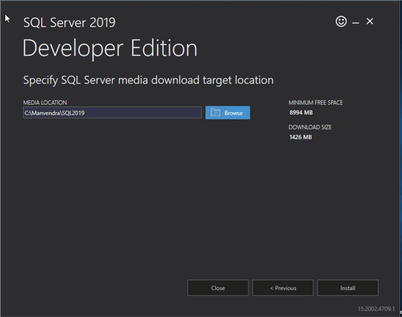
Task: Minimize the SQL Server installer window
Action: coord(356,22)
